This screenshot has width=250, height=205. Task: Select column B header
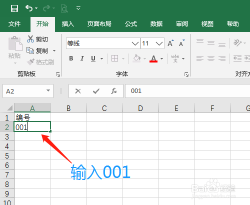tap(68, 108)
